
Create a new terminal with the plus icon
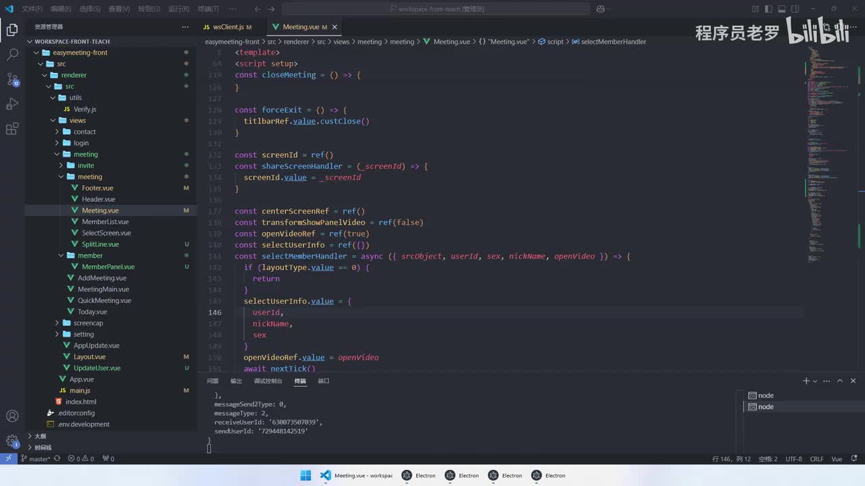coord(806,381)
